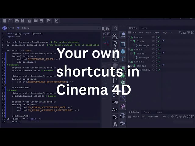Viewport: 195px width, 146px height.
Task: Collapse the Remesh object tree node
Action: point(129,37)
